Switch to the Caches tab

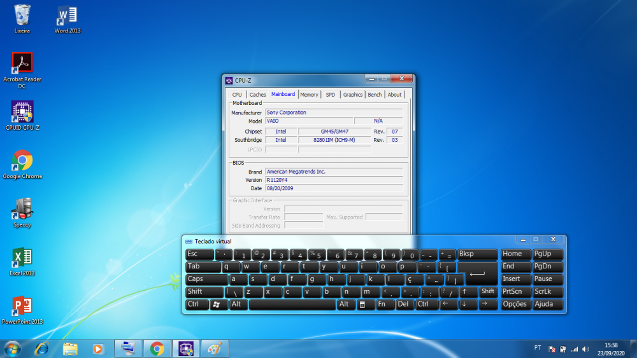click(x=257, y=95)
